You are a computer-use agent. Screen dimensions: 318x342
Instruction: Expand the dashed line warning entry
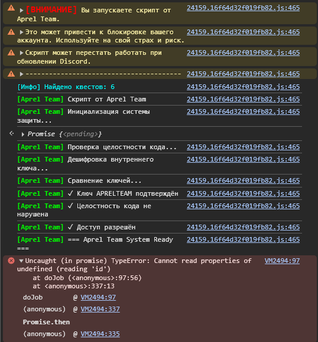tap(21, 74)
